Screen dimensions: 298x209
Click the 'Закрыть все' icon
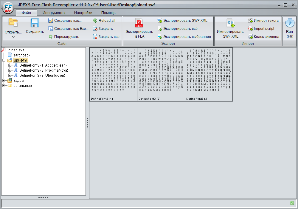[95, 36]
